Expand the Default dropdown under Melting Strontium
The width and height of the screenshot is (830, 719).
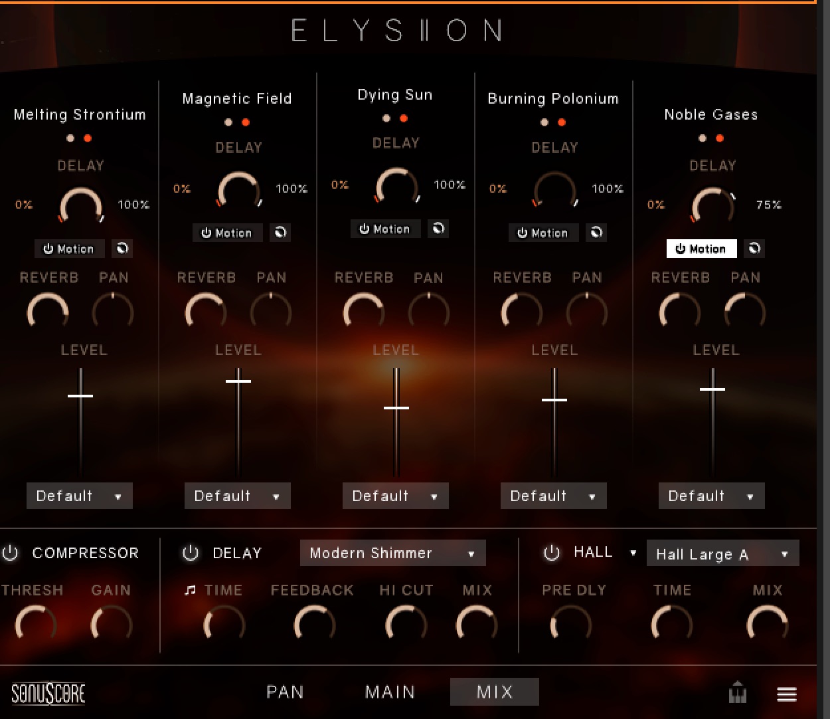tap(79, 496)
